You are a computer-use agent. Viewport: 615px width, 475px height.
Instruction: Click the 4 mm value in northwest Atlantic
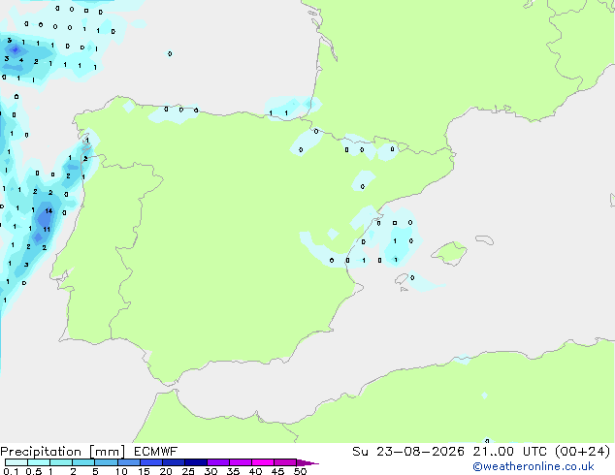(21, 60)
